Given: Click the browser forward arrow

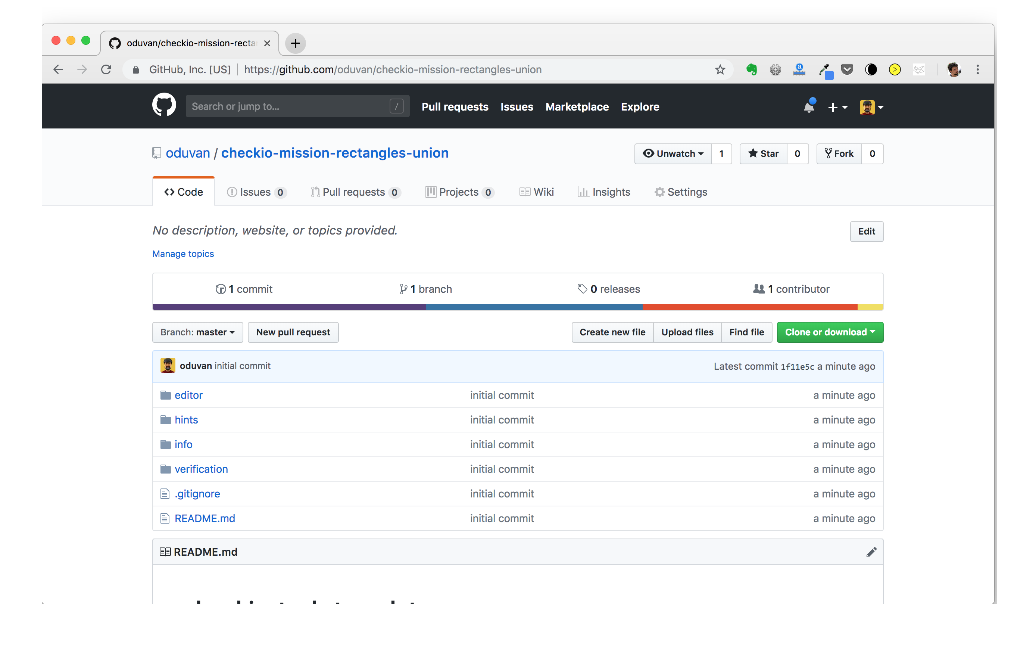Looking at the screenshot, I should tap(82, 69).
